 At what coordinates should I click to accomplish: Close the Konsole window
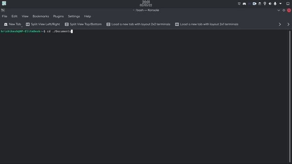289,10
